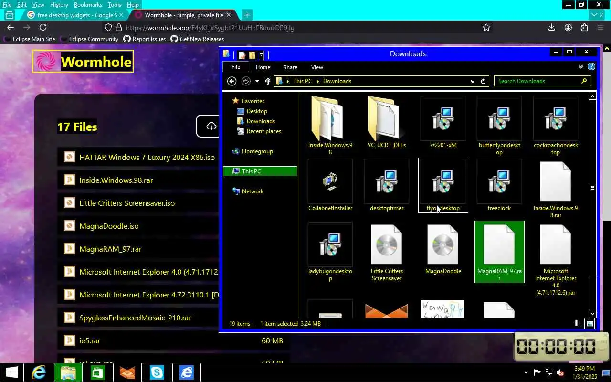Screen dimensions: 611x382
Task: Open Explorer Share ribbon tab
Action: coord(290,67)
